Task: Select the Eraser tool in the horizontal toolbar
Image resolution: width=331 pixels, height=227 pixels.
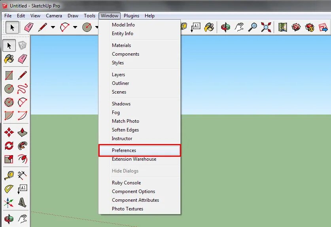Action: [29, 27]
